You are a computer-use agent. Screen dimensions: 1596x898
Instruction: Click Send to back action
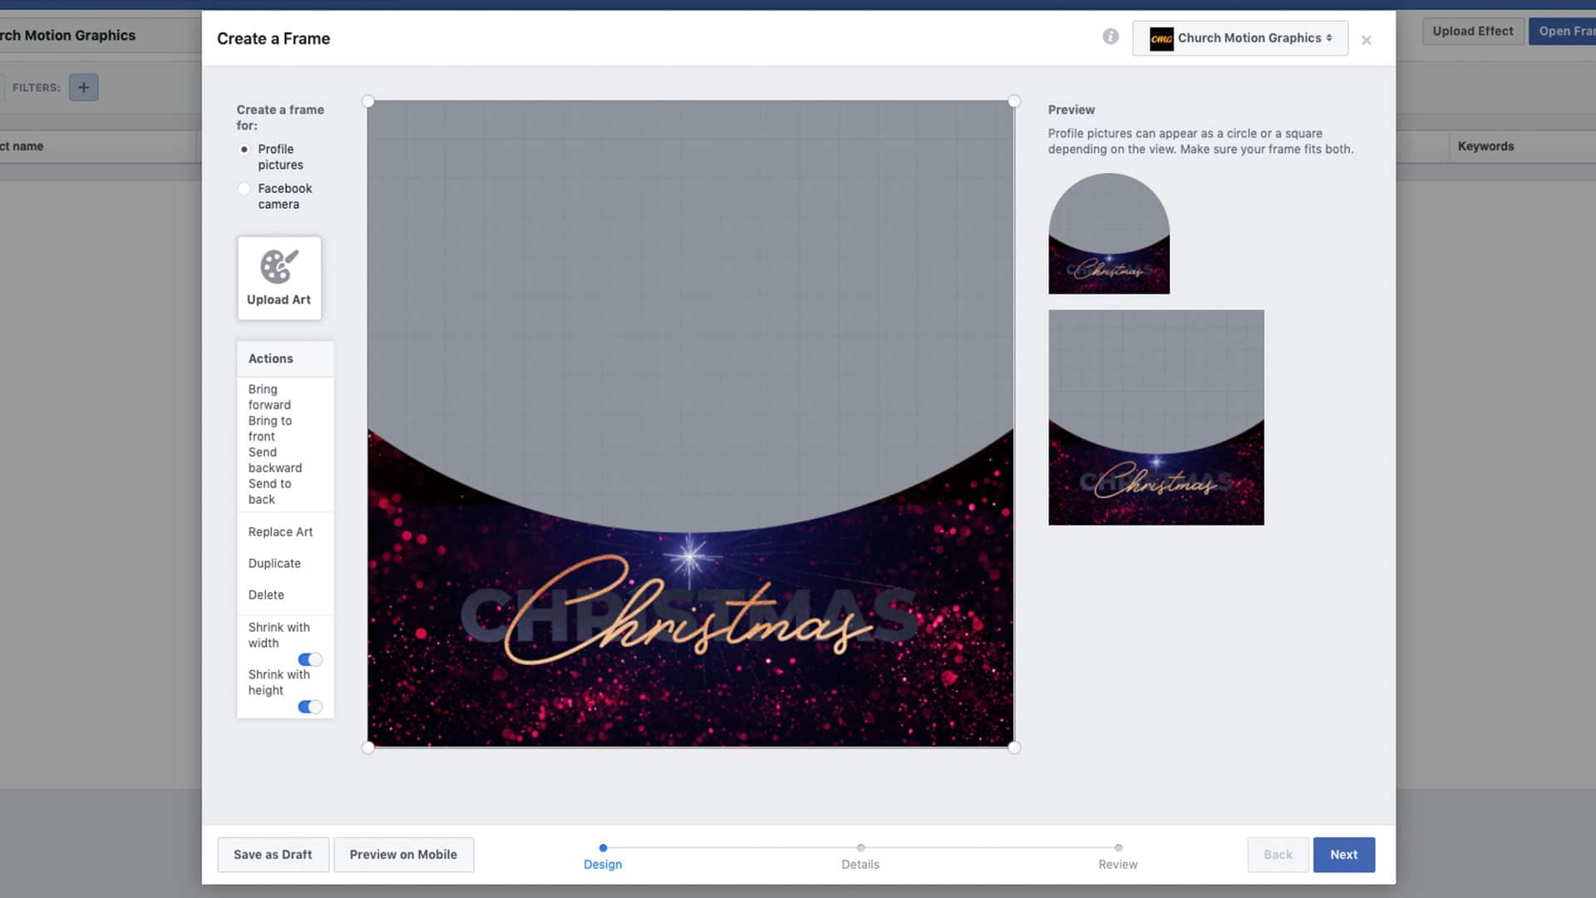[269, 491]
